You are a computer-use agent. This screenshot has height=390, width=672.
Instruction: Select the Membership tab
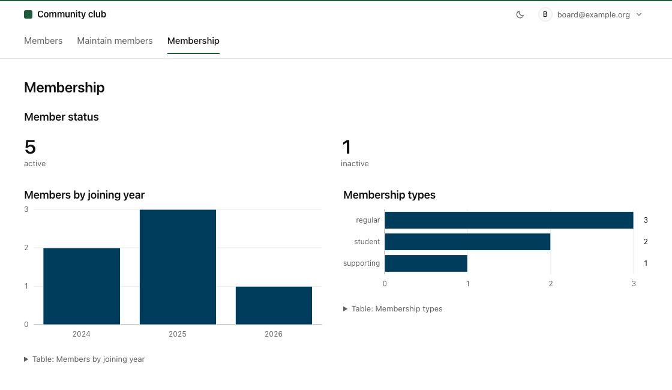pyautogui.click(x=193, y=41)
